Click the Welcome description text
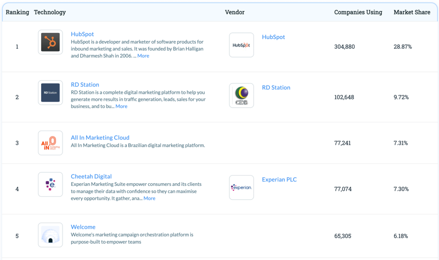 pyautogui.click(x=132, y=239)
